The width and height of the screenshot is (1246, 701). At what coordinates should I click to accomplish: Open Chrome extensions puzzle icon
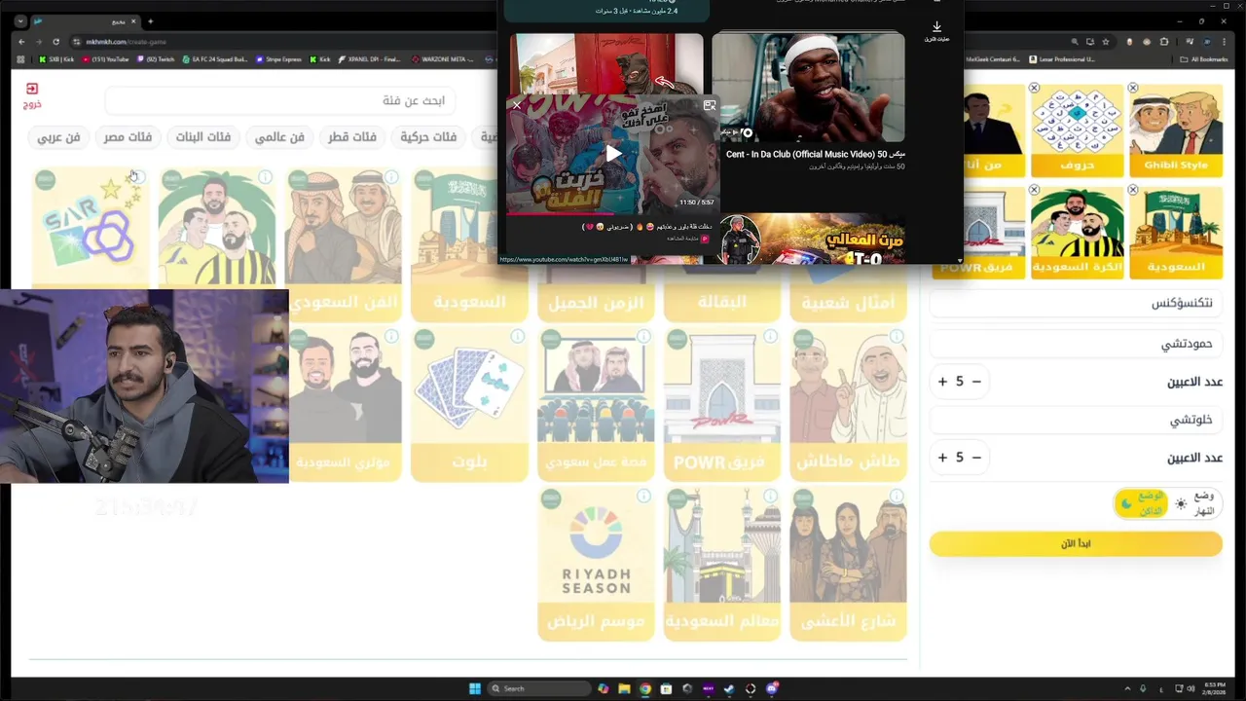(x=1165, y=42)
